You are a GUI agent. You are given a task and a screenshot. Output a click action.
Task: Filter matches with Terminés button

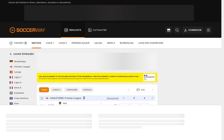coord(72,90)
